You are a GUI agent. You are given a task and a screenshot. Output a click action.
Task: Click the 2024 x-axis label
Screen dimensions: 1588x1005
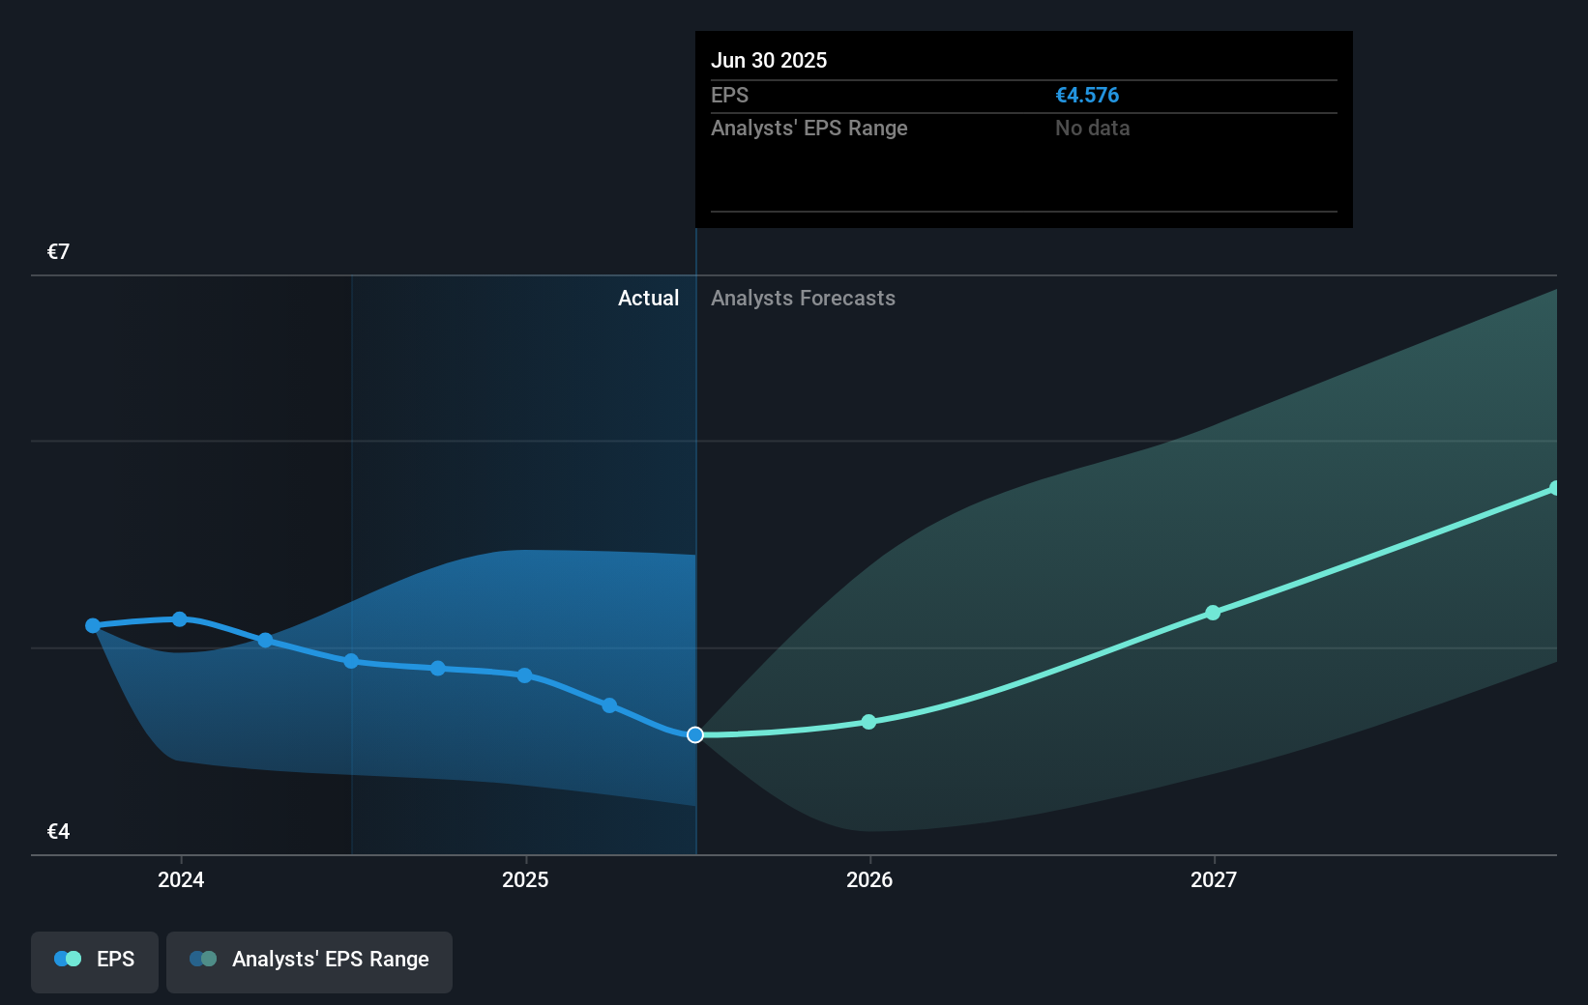[x=181, y=879]
